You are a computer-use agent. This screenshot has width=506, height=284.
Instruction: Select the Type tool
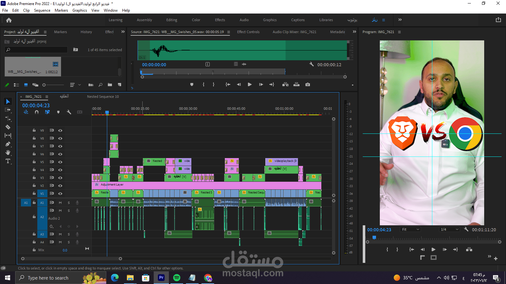point(8,161)
